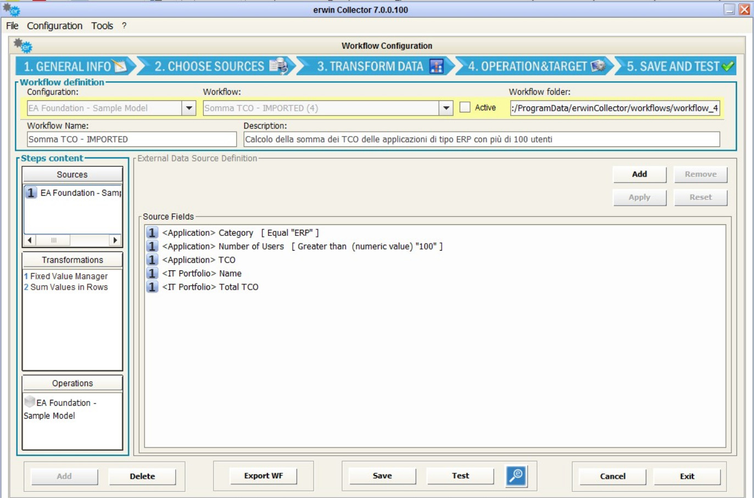
Task: Click the Export WF button
Action: click(264, 476)
